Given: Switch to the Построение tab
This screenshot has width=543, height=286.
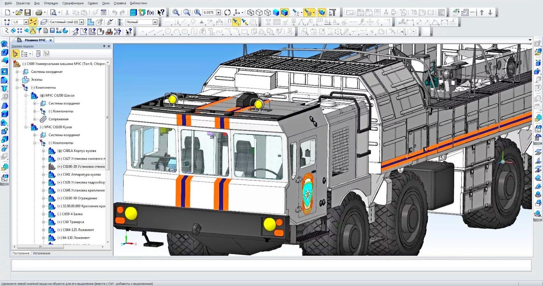Looking at the screenshot, I should click(x=21, y=253).
